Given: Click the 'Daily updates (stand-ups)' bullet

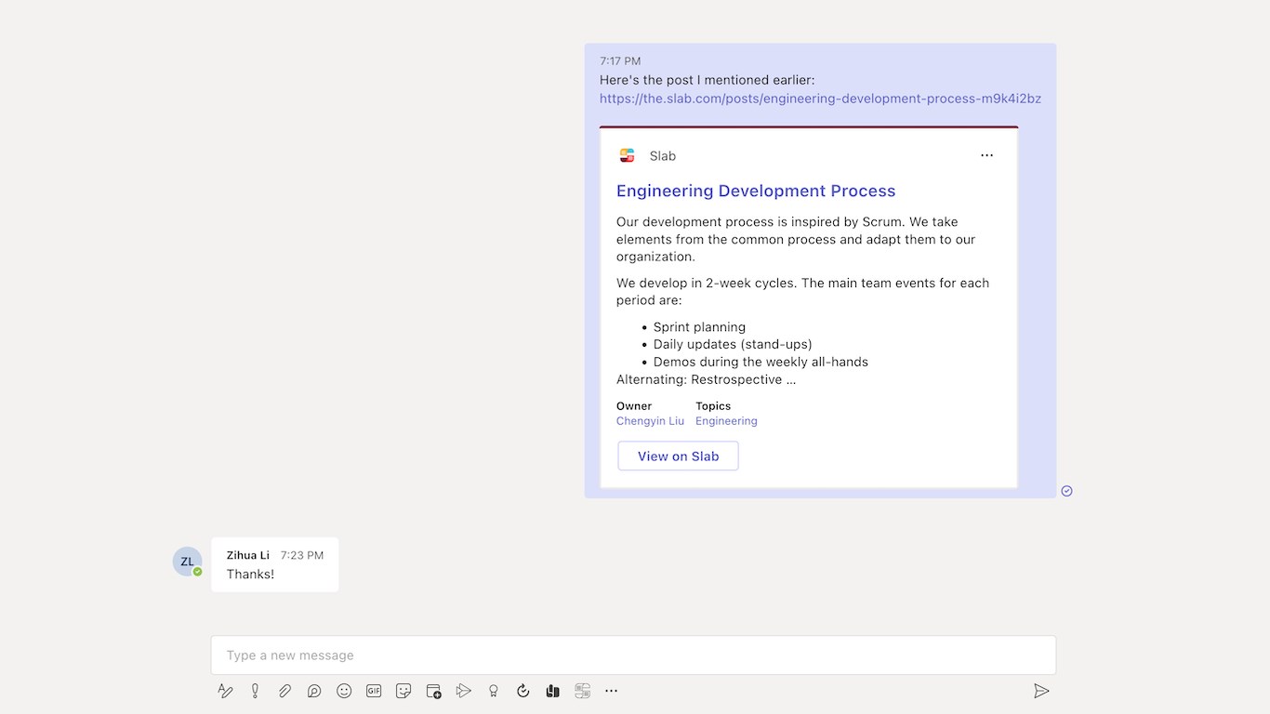Looking at the screenshot, I should click(733, 344).
